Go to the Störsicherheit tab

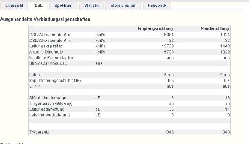123,5
